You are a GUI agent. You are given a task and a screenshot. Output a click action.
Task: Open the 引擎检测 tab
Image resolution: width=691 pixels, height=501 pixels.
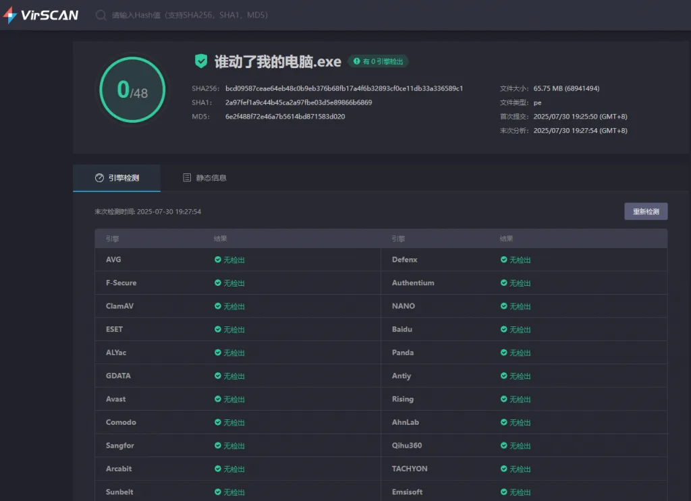(117, 178)
